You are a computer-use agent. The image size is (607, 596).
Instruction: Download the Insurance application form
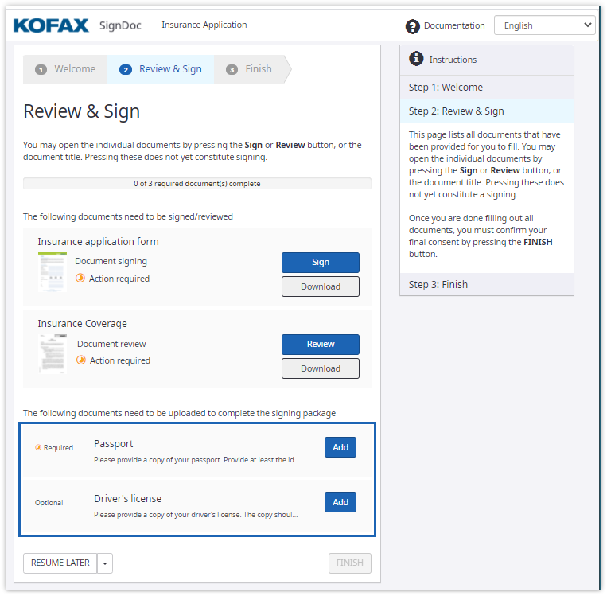[x=320, y=286]
